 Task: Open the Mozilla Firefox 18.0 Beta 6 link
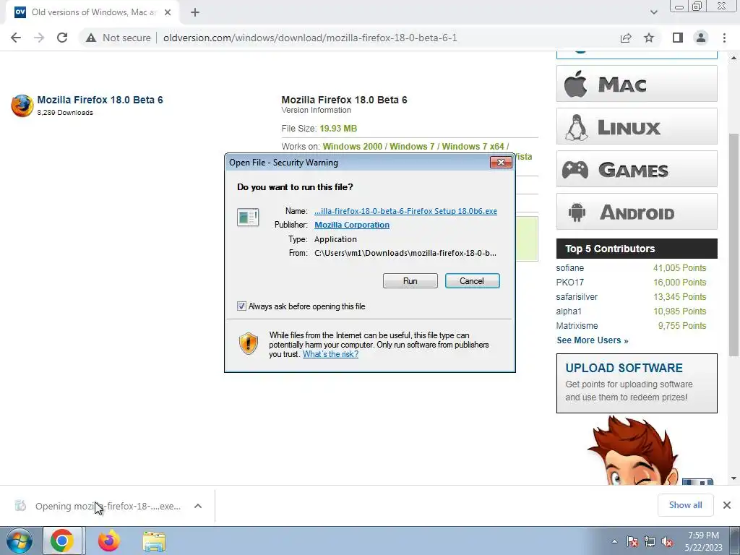100,100
